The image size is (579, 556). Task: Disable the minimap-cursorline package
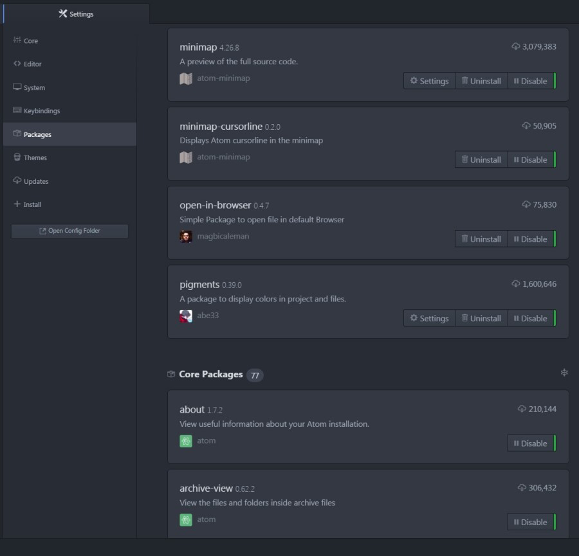click(x=531, y=160)
